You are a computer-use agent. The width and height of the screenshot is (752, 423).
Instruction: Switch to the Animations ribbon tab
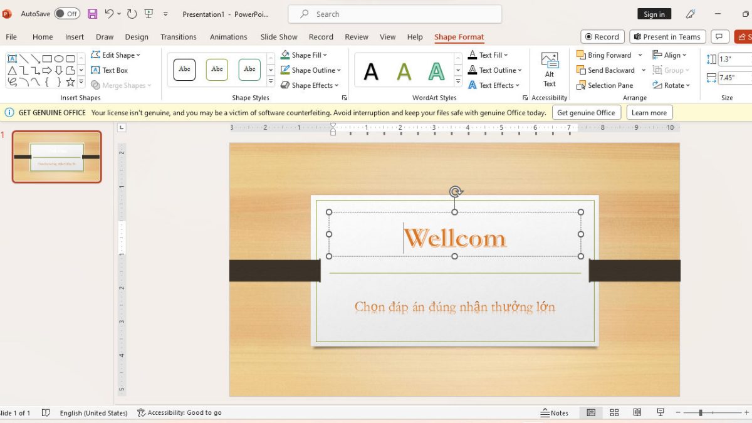228,37
